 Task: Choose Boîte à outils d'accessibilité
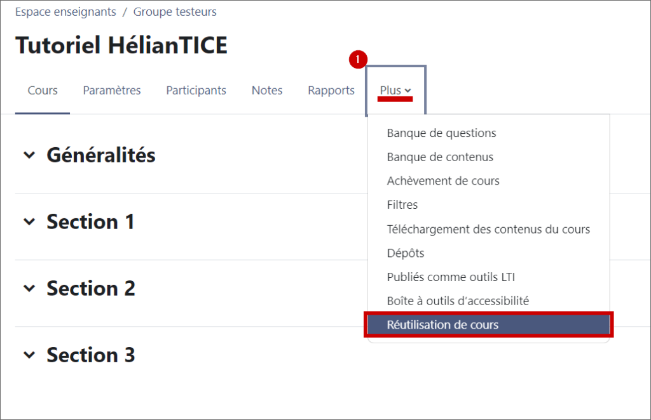coord(489,301)
